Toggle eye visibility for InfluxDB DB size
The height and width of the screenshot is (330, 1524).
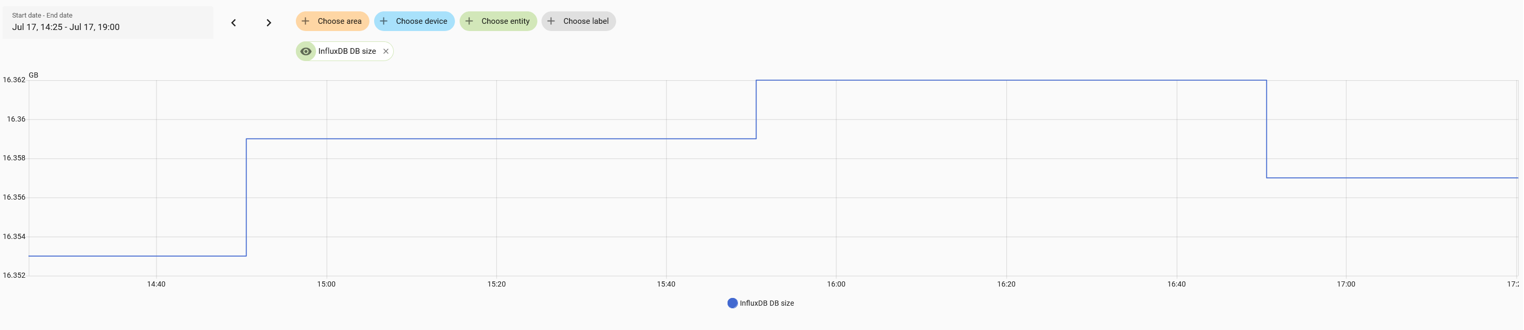pos(306,51)
